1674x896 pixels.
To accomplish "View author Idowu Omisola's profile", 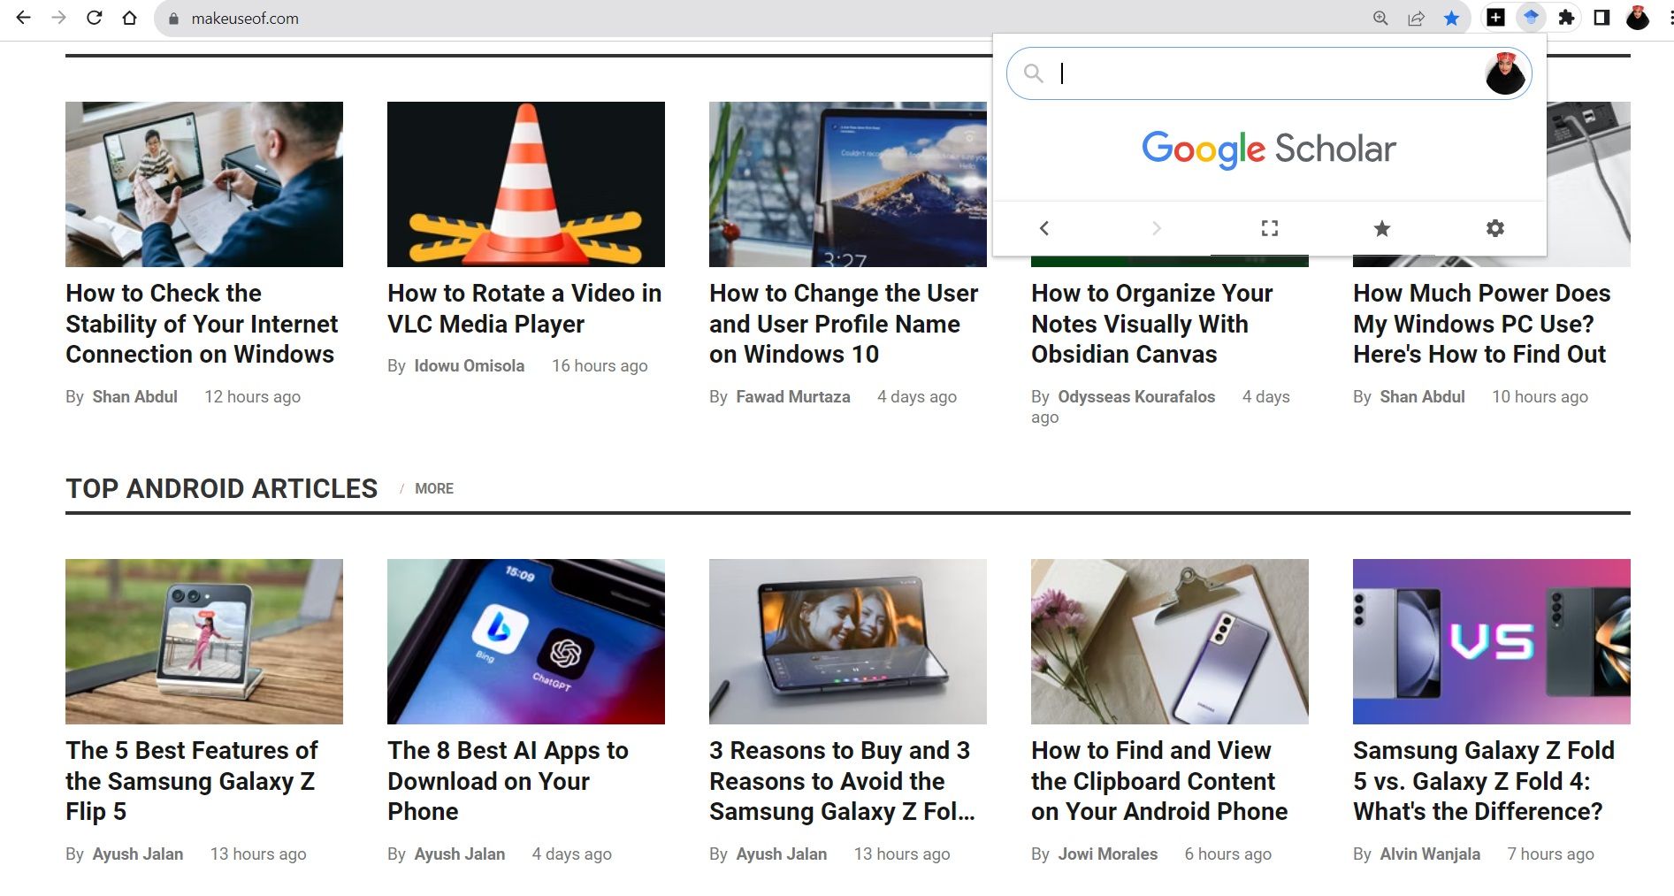I will [470, 366].
